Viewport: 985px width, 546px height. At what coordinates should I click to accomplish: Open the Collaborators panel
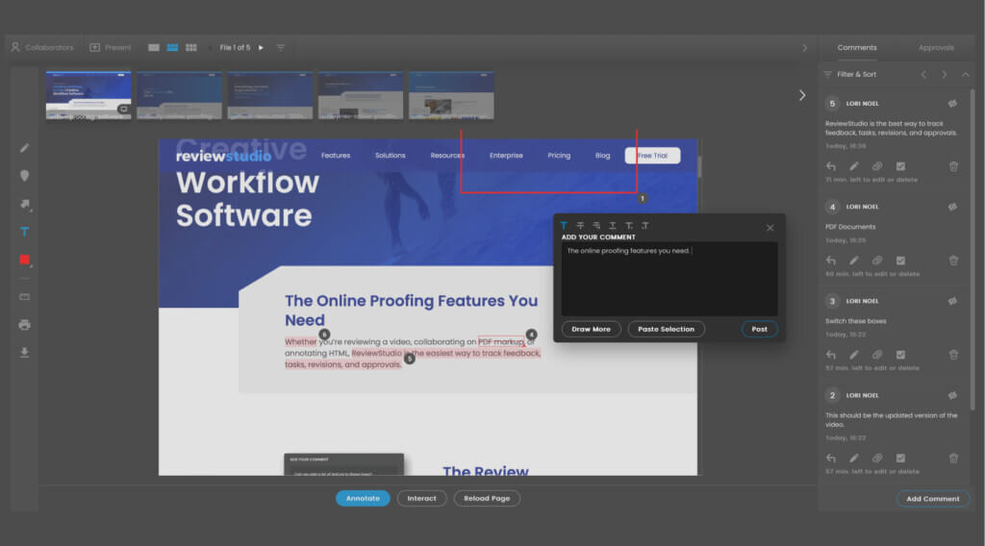pyautogui.click(x=42, y=48)
